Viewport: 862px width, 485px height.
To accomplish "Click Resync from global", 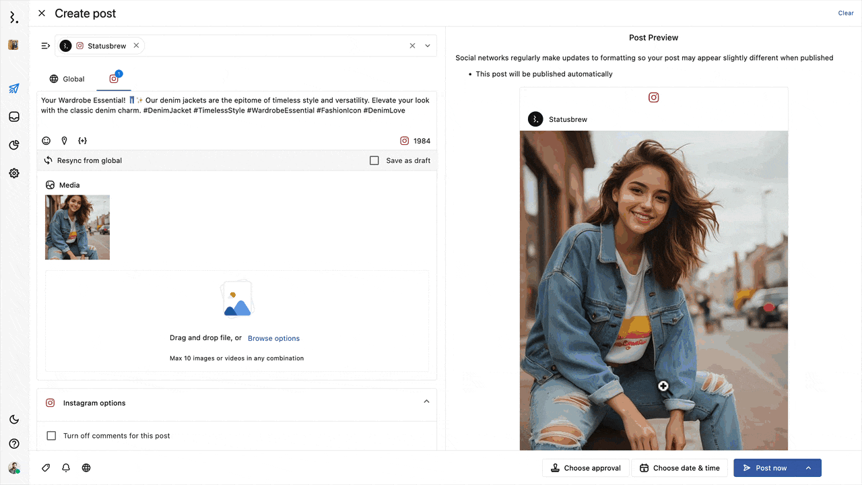I will [x=83, y=160].
